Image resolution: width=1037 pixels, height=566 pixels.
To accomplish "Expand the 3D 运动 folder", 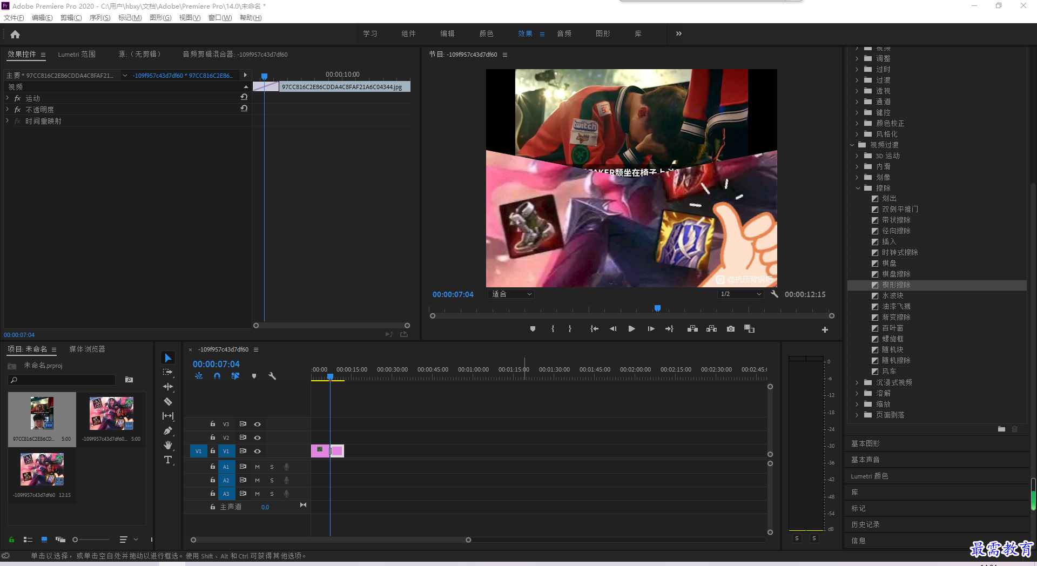I will (x=858, y=156).
